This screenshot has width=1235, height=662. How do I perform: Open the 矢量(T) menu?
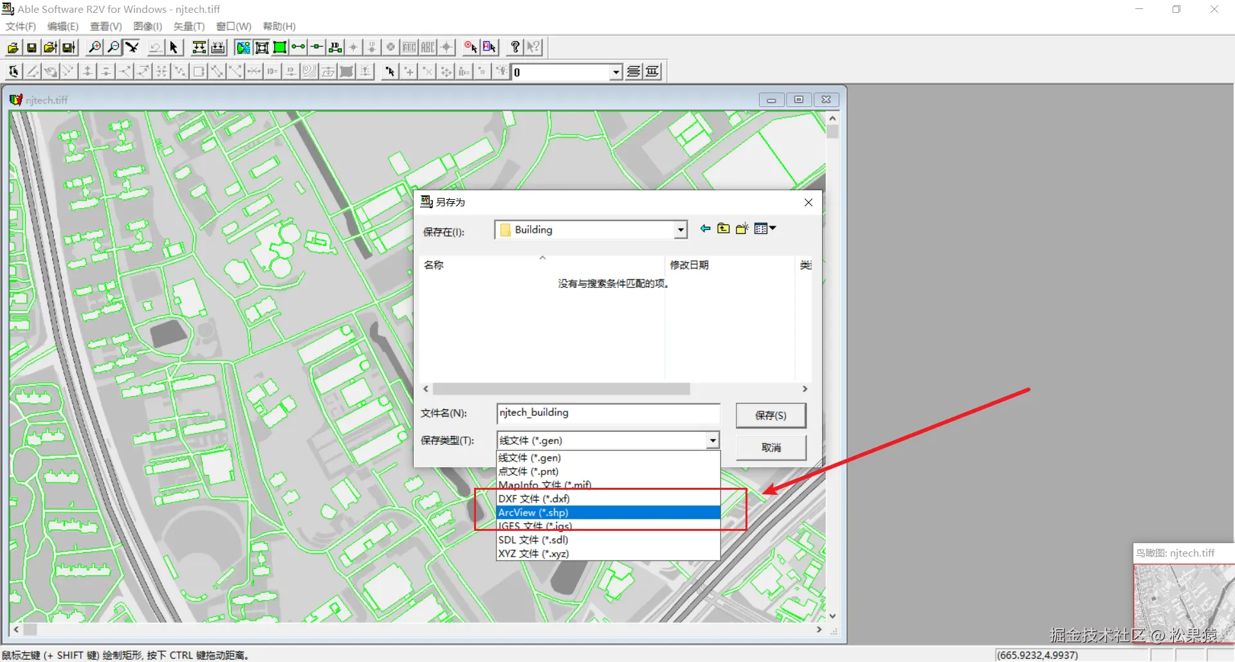[189, 26]
